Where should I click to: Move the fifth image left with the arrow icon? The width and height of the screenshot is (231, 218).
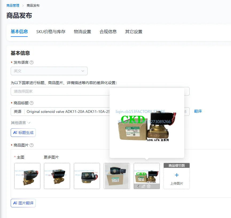pyautogui.click(x=138, y=186)
